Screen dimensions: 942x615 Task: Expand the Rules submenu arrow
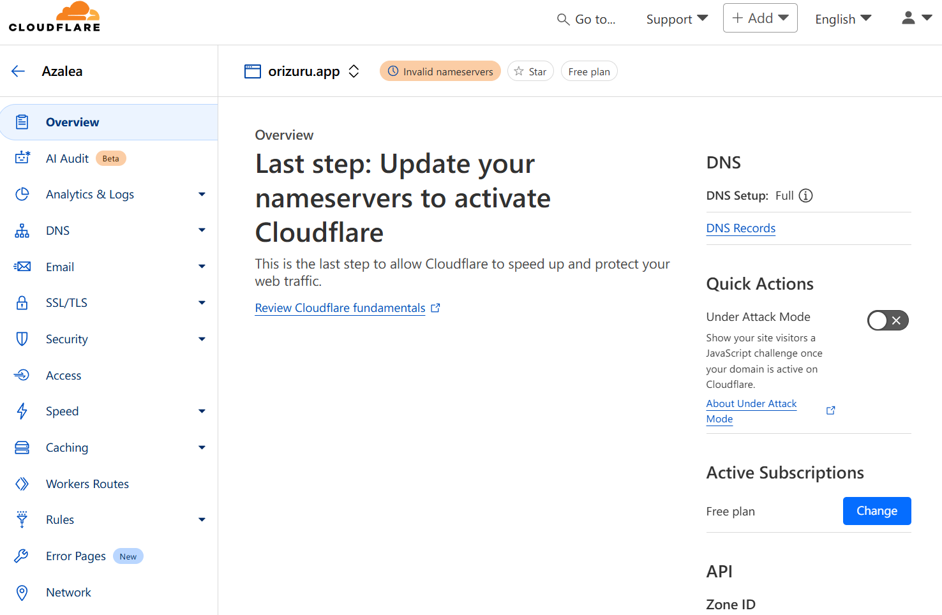click(x=202, y=520)
